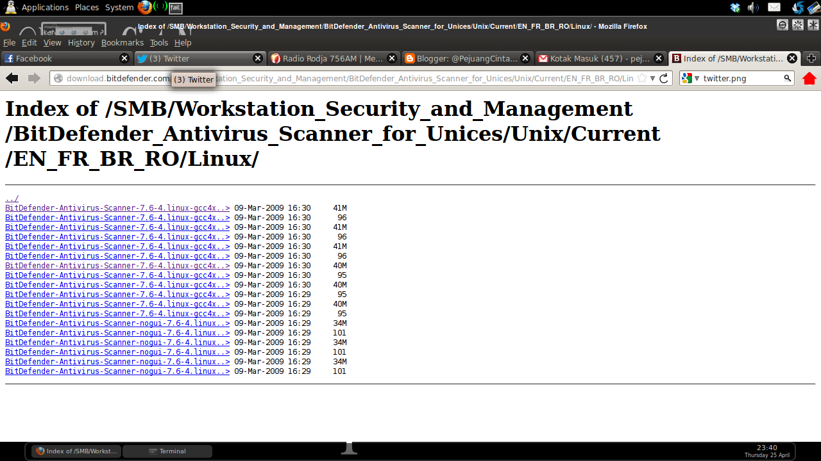Screen dimensions: 821x461
Task: Go back with the Back arrow button
Action: coord(12,78)
